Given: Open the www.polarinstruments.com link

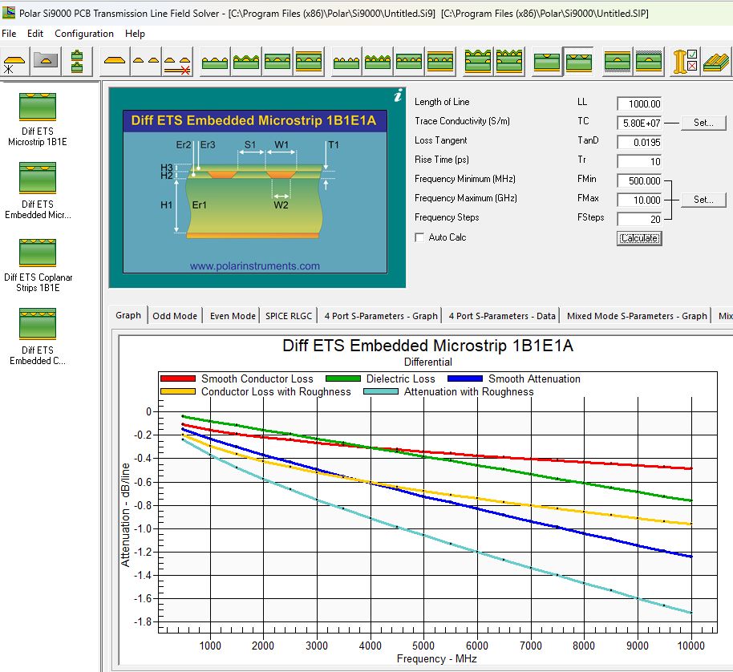Looking at the screenshot, I should tap(255, 266).
